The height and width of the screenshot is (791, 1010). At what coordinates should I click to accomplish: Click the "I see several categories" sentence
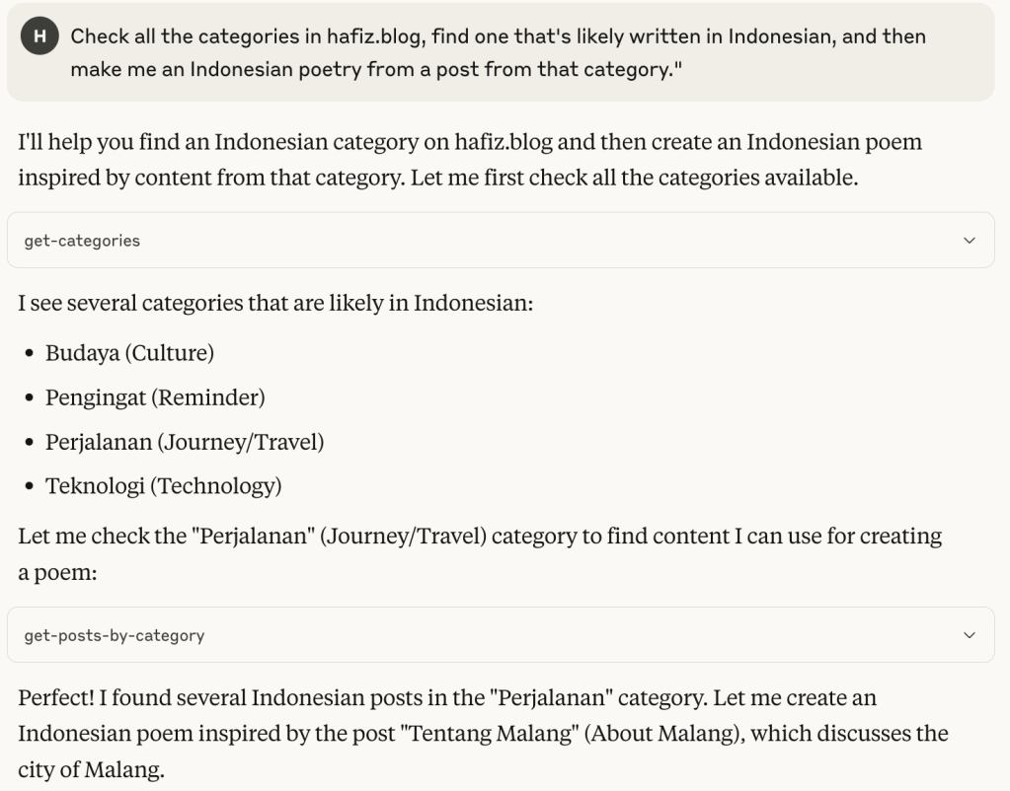[275, 303]
